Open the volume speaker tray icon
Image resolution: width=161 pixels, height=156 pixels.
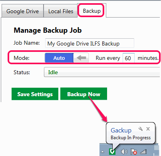[x=124, y=152]
